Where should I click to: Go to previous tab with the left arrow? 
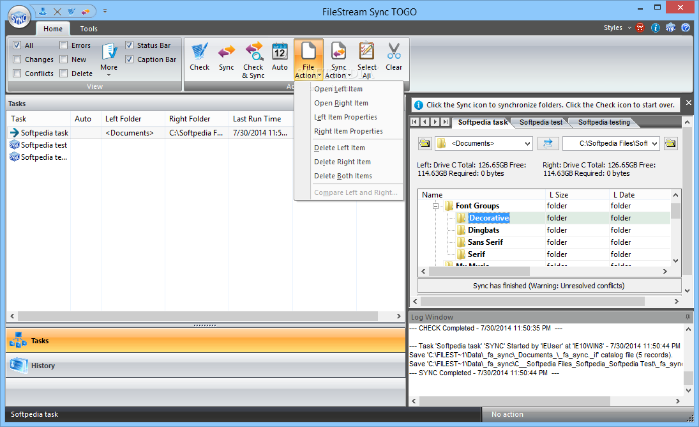click(x=425, y=121)
